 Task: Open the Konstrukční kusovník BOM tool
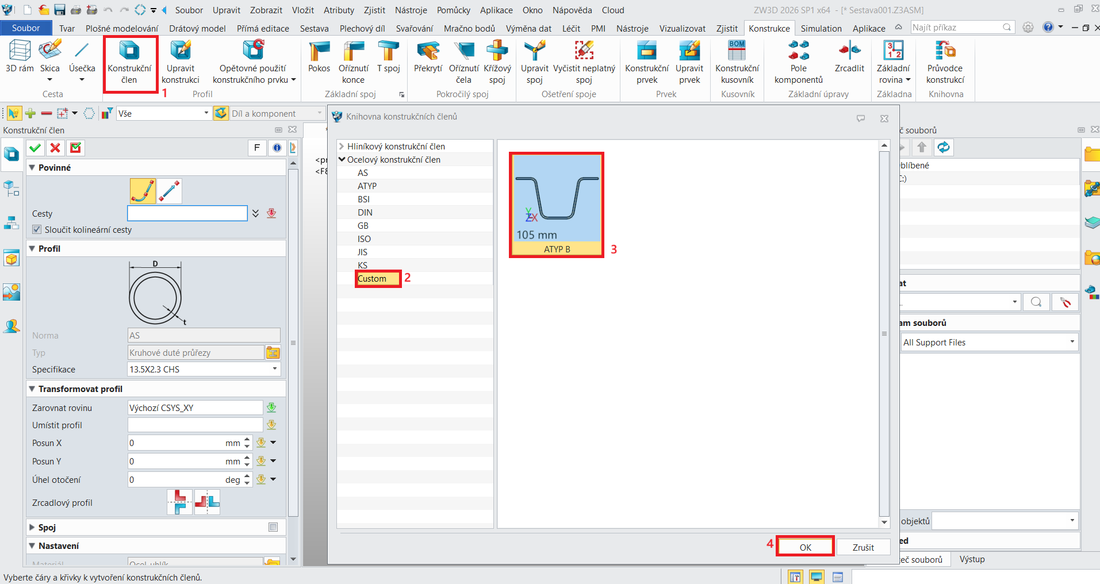click(737, 62)
